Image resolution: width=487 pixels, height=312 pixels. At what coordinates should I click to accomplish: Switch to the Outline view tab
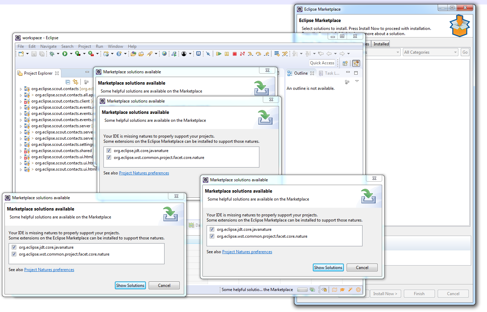pyautogui.click(x=301, y=73)
